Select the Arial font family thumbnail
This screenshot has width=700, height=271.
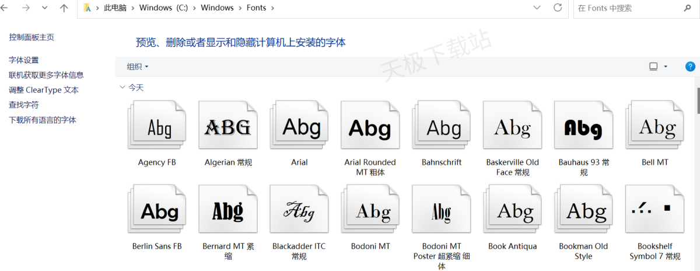(299, 127)
